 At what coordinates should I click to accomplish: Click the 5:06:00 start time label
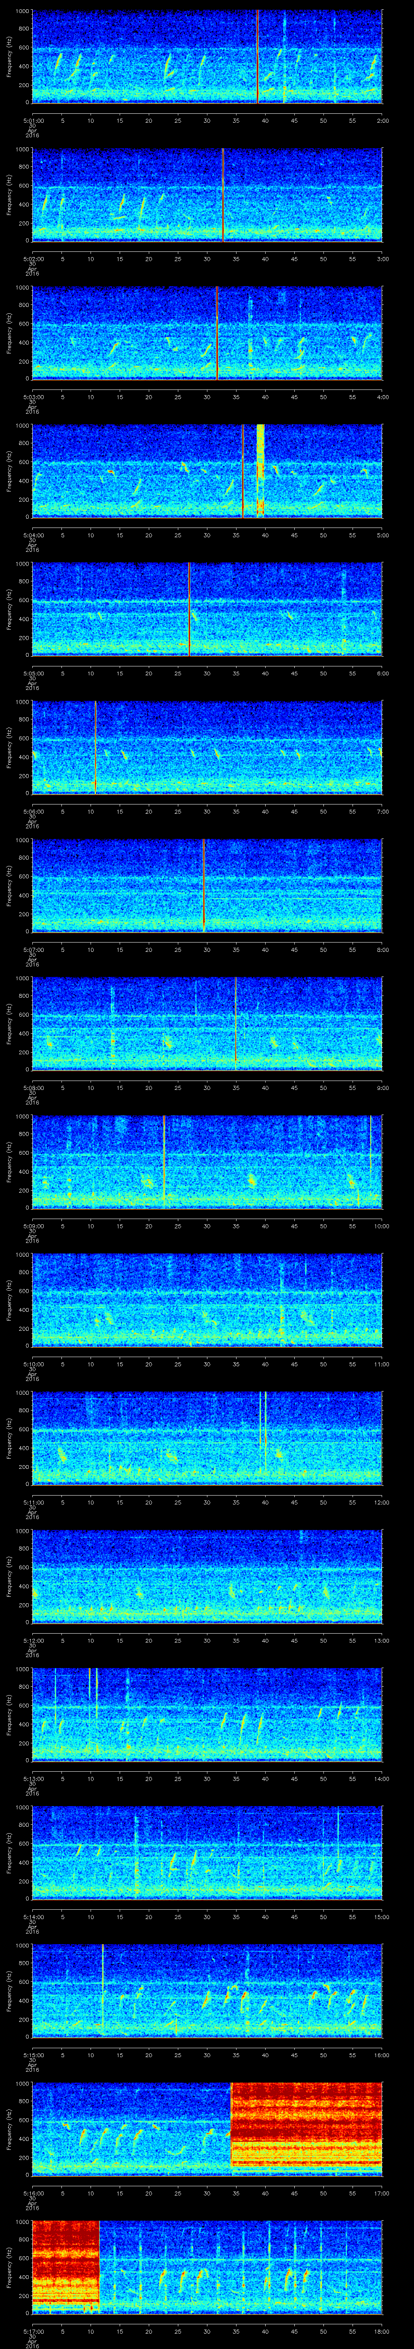click(x=33, y=812)
